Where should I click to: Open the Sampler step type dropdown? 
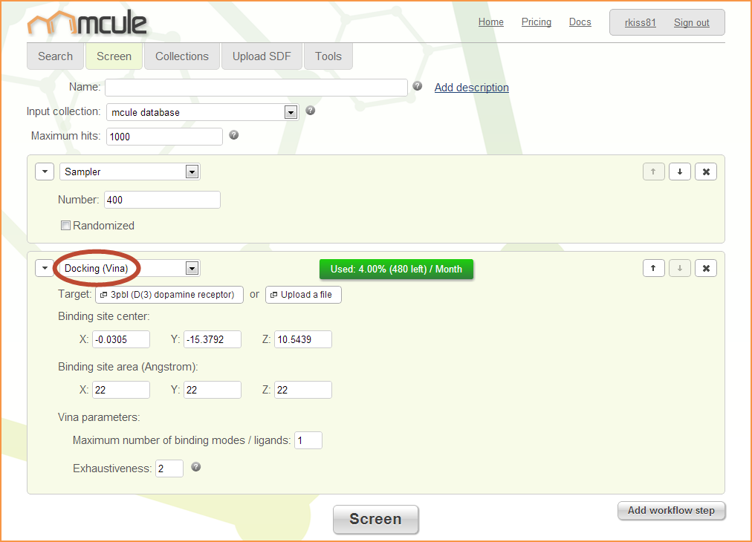[x=192, y=172]
